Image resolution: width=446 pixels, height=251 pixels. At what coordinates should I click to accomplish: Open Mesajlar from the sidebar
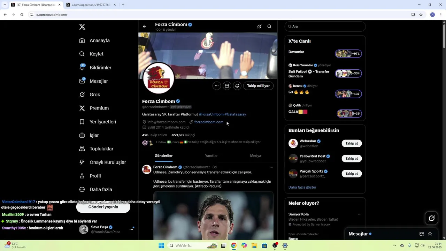[94, 81]
